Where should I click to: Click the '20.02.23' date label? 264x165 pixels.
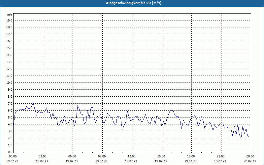[x=250, y=161]
